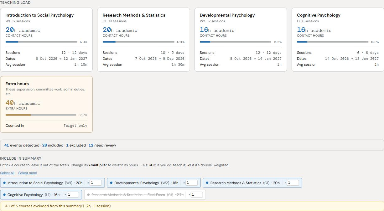384x211 pixels.
Task: Click the '1 excluded' count
Action: tap(76, 145)
